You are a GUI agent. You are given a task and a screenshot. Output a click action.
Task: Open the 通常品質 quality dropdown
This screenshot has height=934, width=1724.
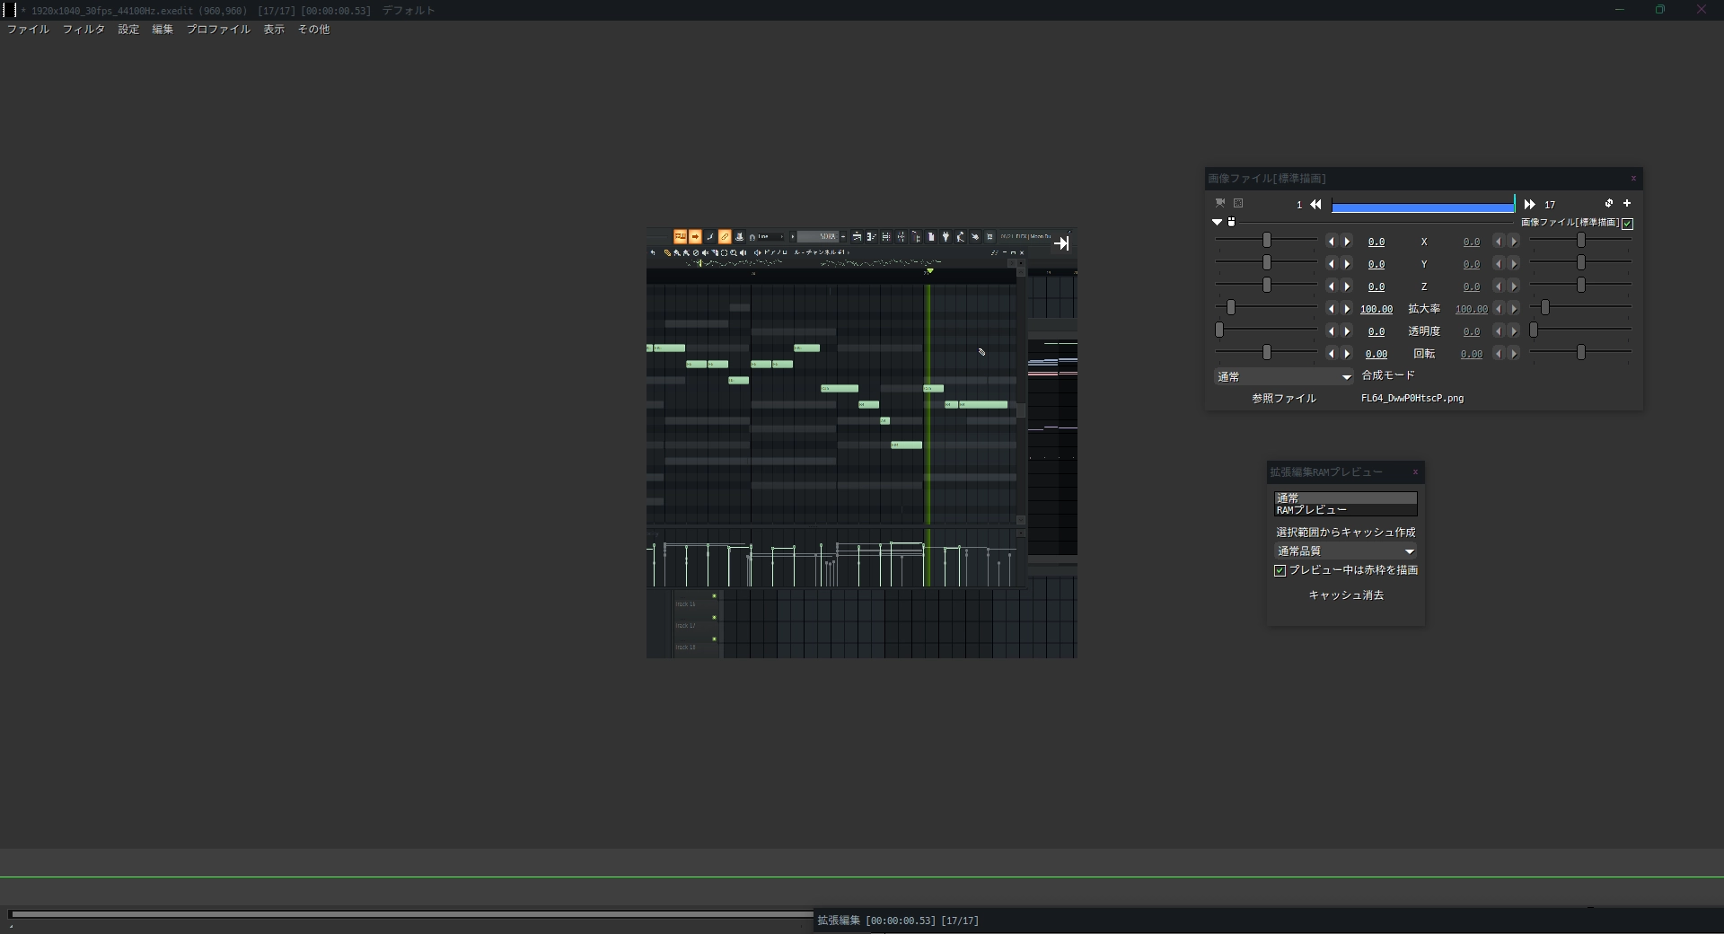pyautogui.click(x=1345, y=551)
